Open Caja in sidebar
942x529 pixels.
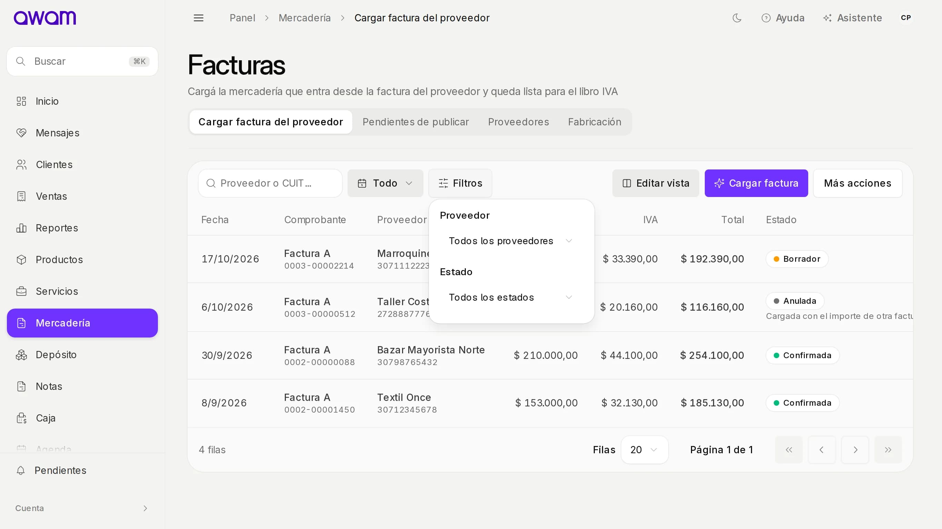coord(82,418)
